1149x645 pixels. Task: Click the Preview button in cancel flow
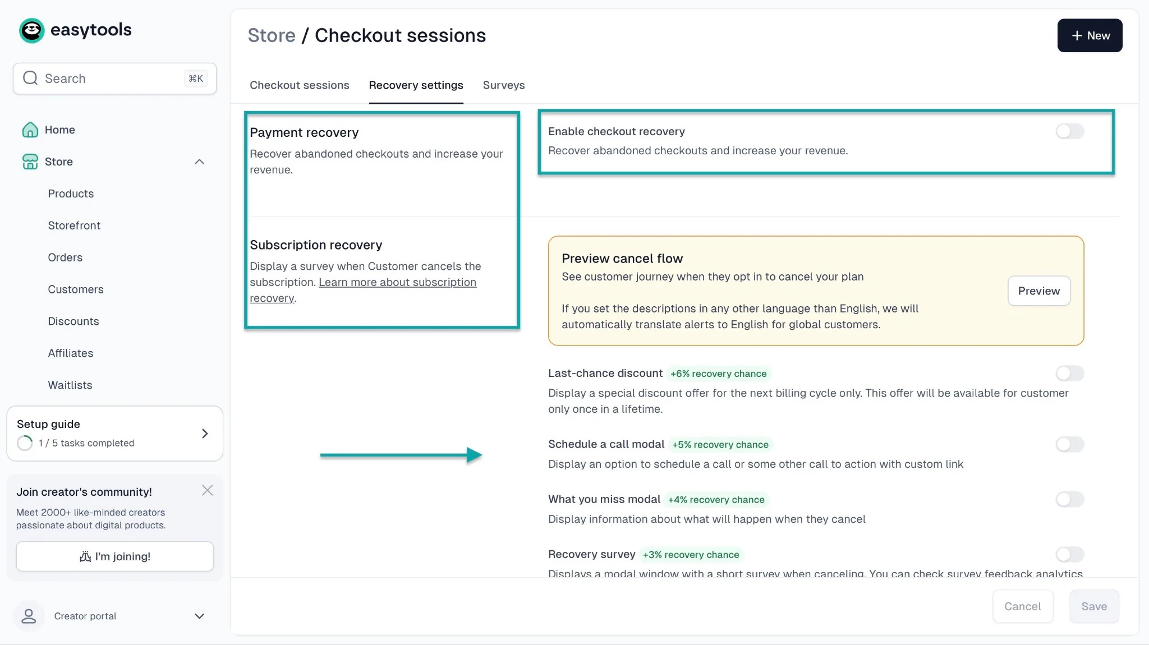[x=1038, y=291]
